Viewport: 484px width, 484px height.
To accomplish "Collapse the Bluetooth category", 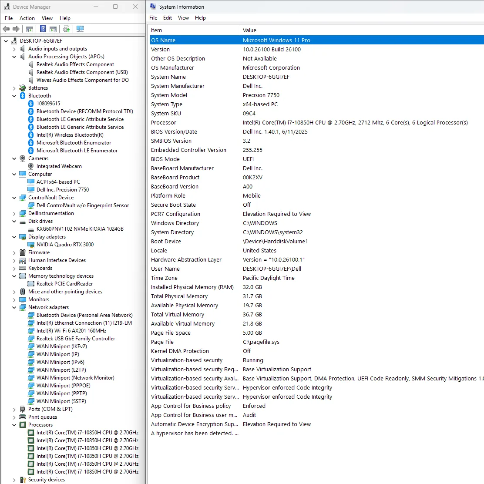I will point(14,95).
